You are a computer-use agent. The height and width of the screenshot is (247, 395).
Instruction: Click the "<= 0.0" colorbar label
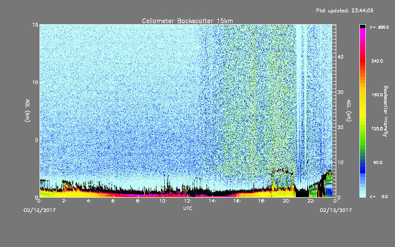point(379,197)
